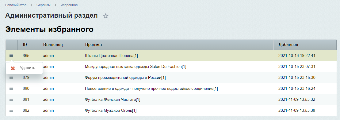Open hamburger menu for row 880
This screenshot has width=340, height=120.
pos(11,88)
